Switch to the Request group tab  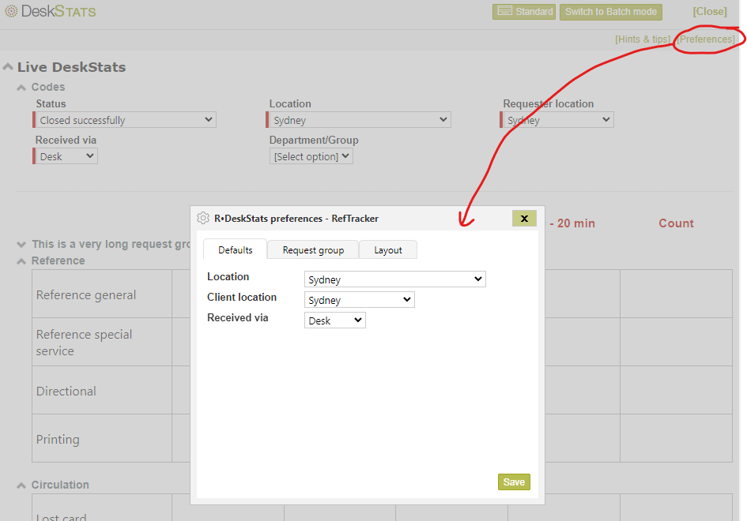tap(313, 249)
